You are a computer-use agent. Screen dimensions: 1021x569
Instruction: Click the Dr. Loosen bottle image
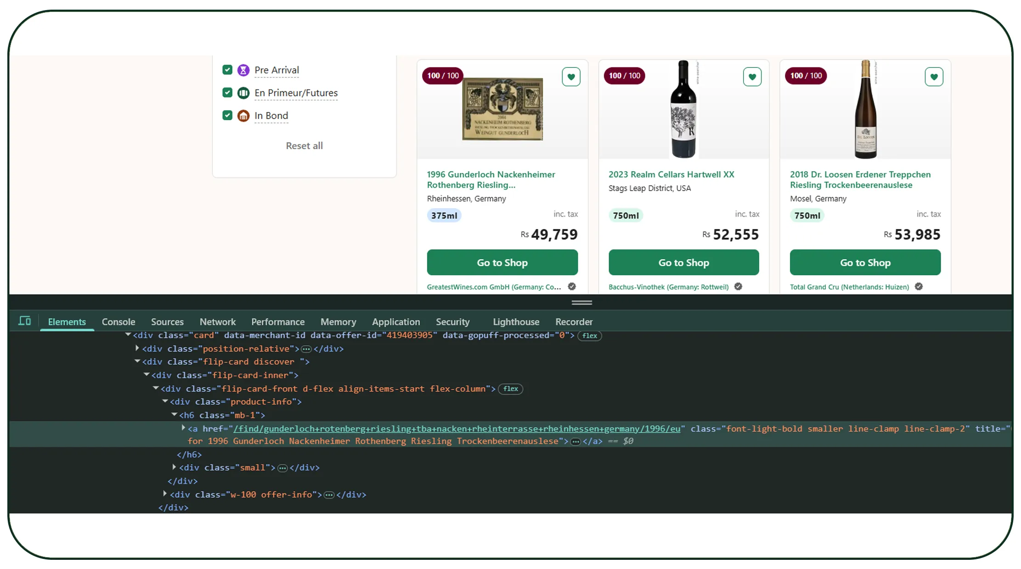[866, 109]
